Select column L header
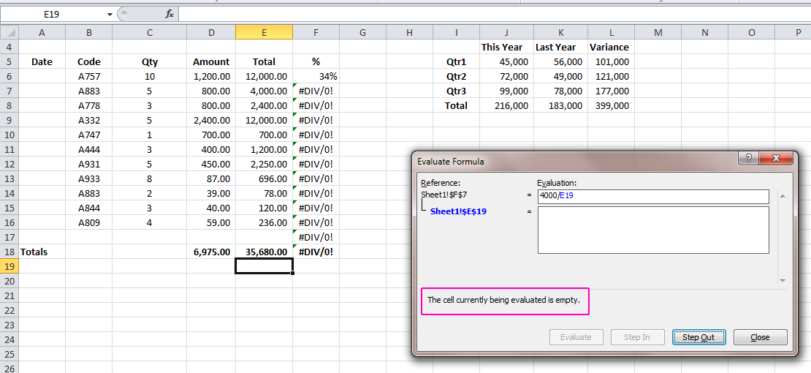This screenshot has height=373, width=811. pyautogui.click(x=611, y=33)
